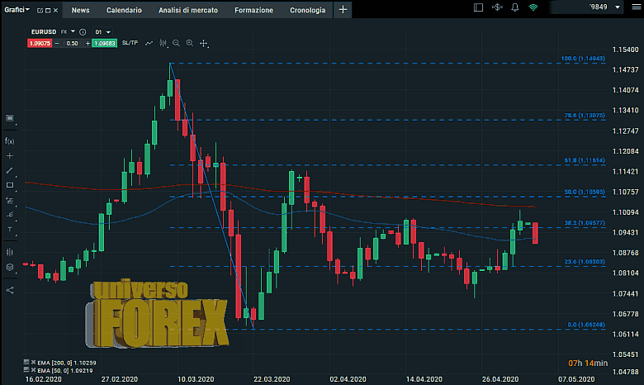The height and width of the screenshot is (385, 644).
Task: Click the green buy price 1.09083
Action: 104,43
